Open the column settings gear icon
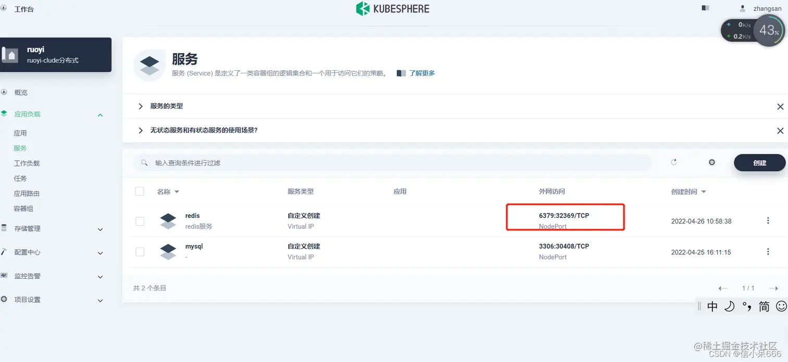788x362 pixels. tap(712, 162)
